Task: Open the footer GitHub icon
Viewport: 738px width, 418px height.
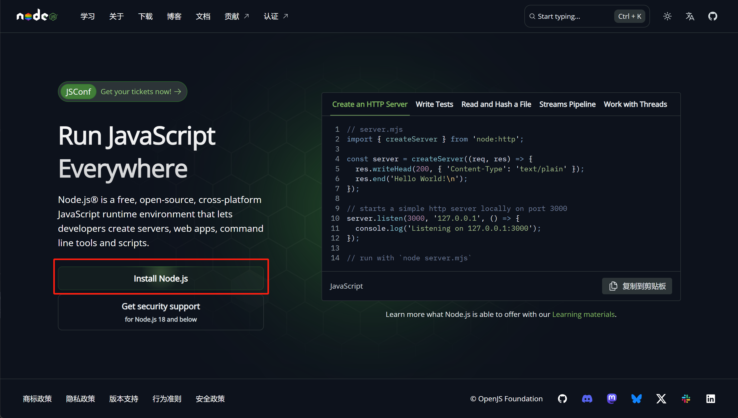Action: (562, 399)
